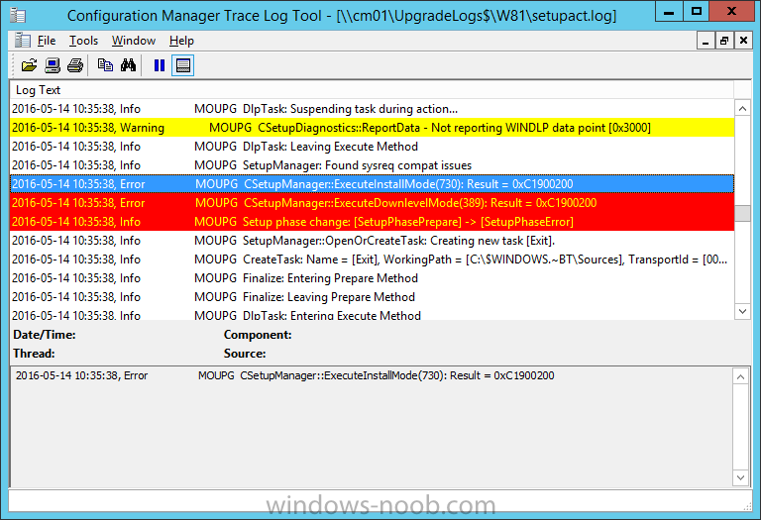Select the ExecuteInstallMode(730) error row in list
Screen dimensions: 761x520
(x=372, y=184)
